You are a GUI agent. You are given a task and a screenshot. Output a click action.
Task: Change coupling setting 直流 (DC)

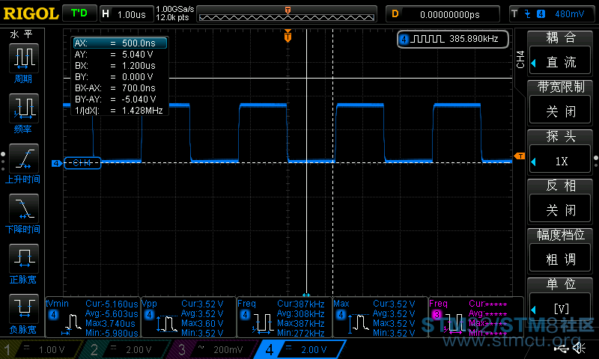point(560,62)
